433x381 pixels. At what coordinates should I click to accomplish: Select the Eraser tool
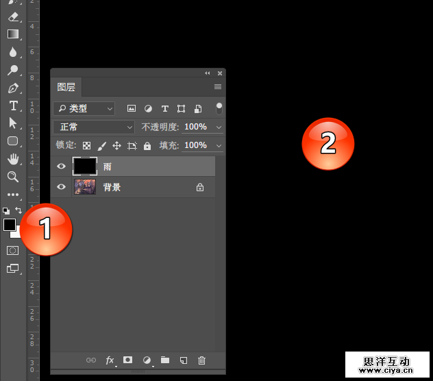pos(13,17)
